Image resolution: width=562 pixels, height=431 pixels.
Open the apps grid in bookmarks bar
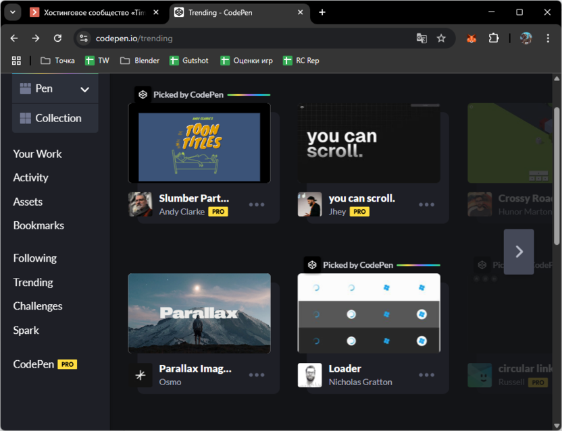(16, 61)
